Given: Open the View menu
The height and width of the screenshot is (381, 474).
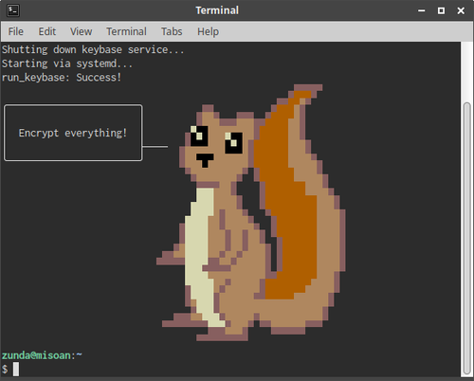Looking at the screenshot, I should (81, 31).
